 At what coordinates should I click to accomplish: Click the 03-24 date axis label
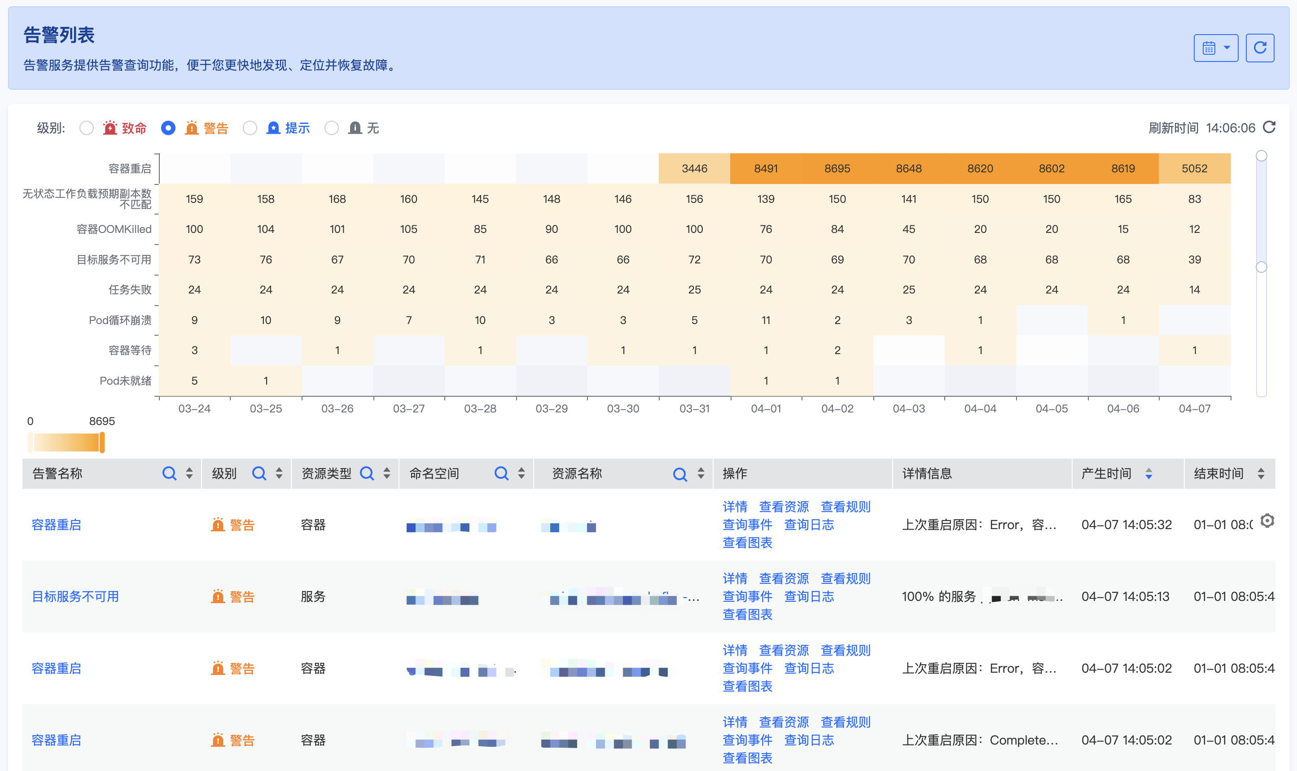[x=194, y=408]
